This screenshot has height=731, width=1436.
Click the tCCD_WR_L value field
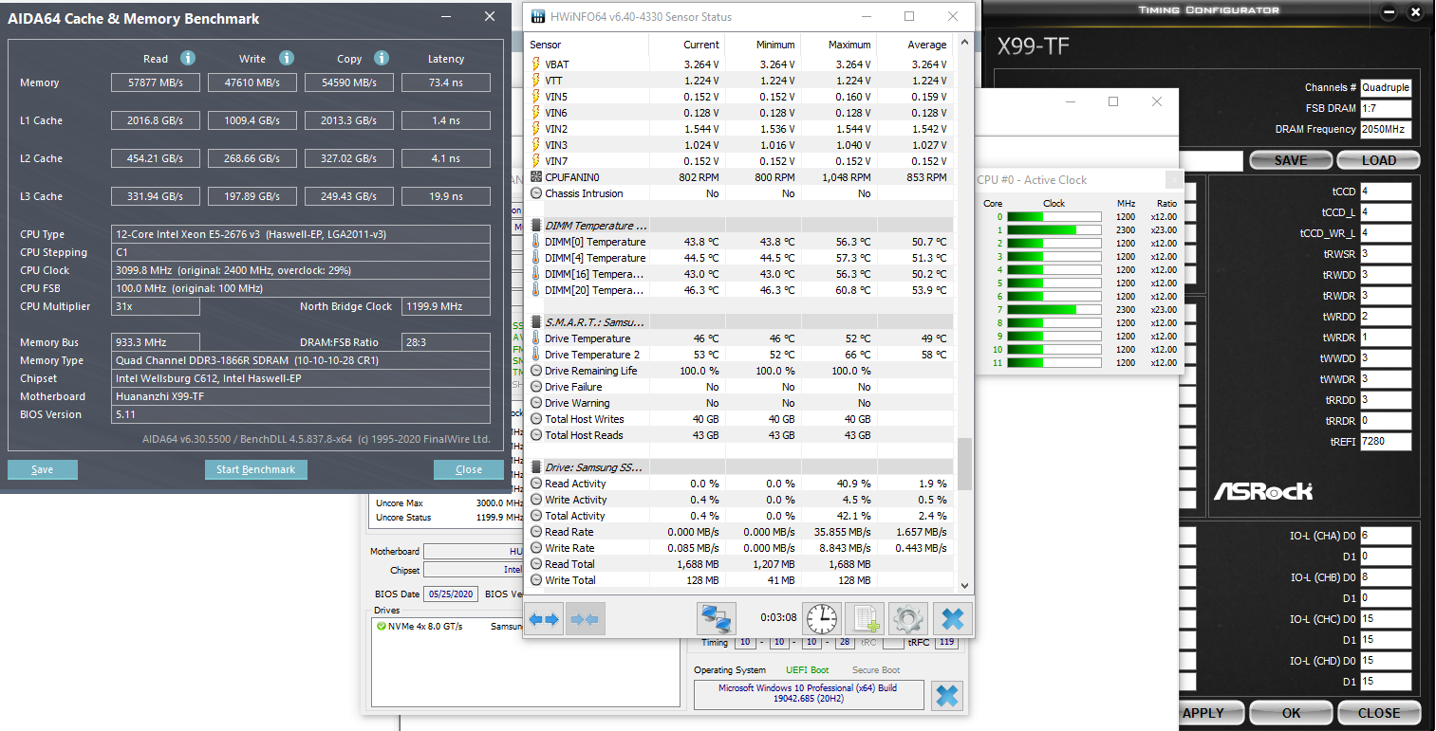[1386, 233]
